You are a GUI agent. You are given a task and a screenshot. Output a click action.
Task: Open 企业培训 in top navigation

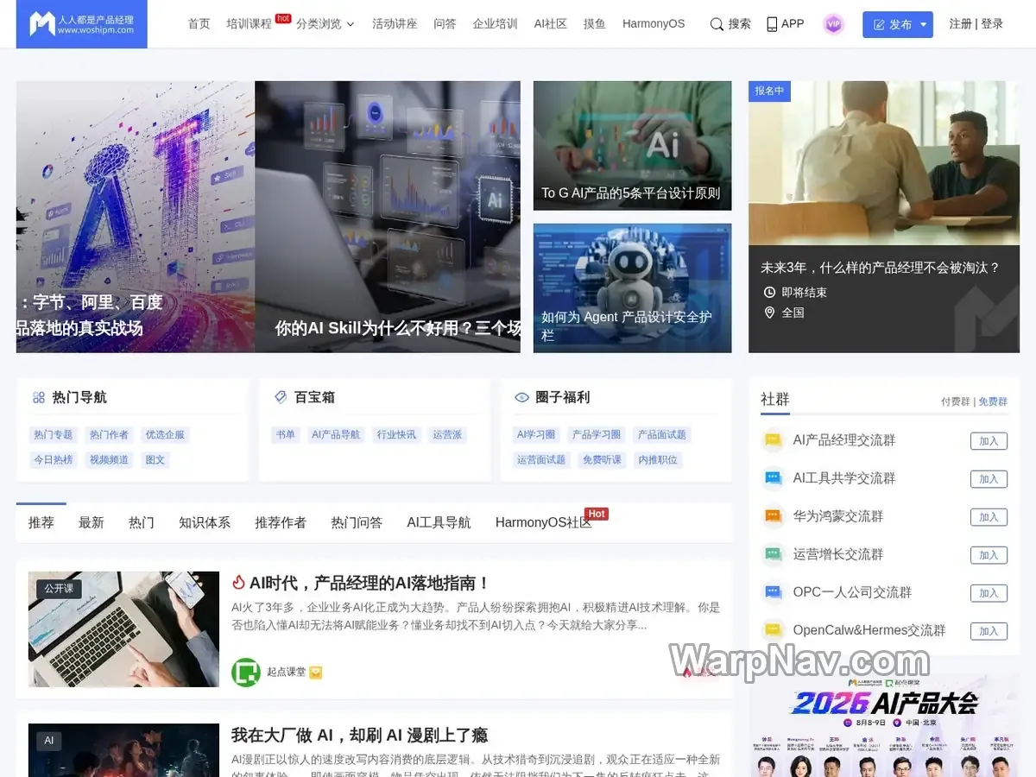(495, 24)
